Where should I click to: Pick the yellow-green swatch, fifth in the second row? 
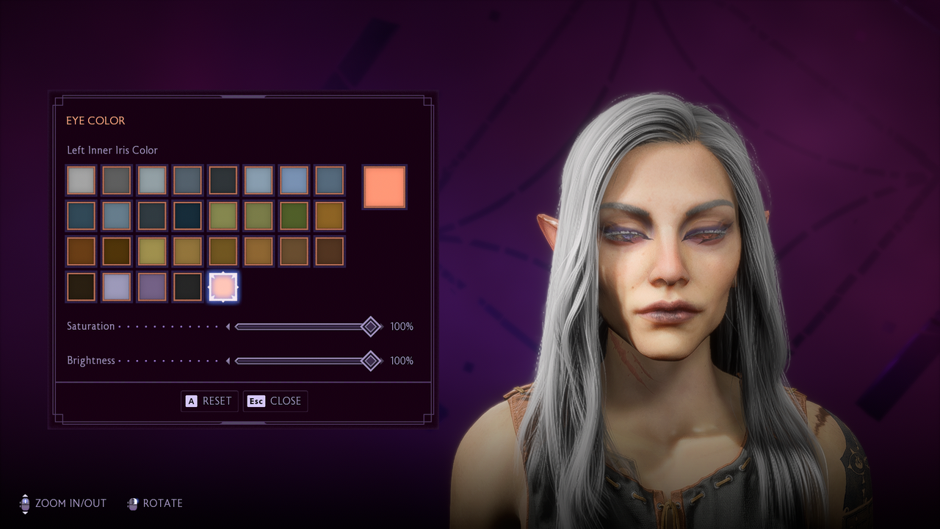223,216
